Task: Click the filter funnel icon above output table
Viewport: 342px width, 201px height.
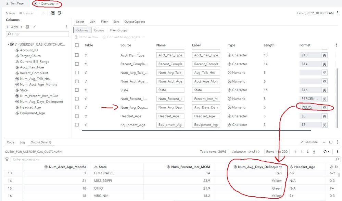Action: 7,159
